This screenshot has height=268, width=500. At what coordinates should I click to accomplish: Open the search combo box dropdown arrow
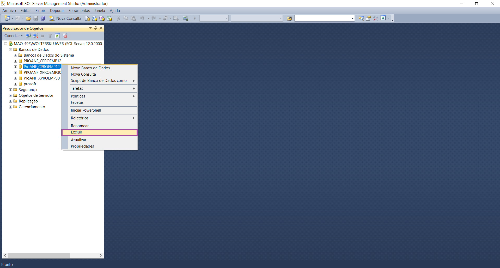tap(352, 18)
